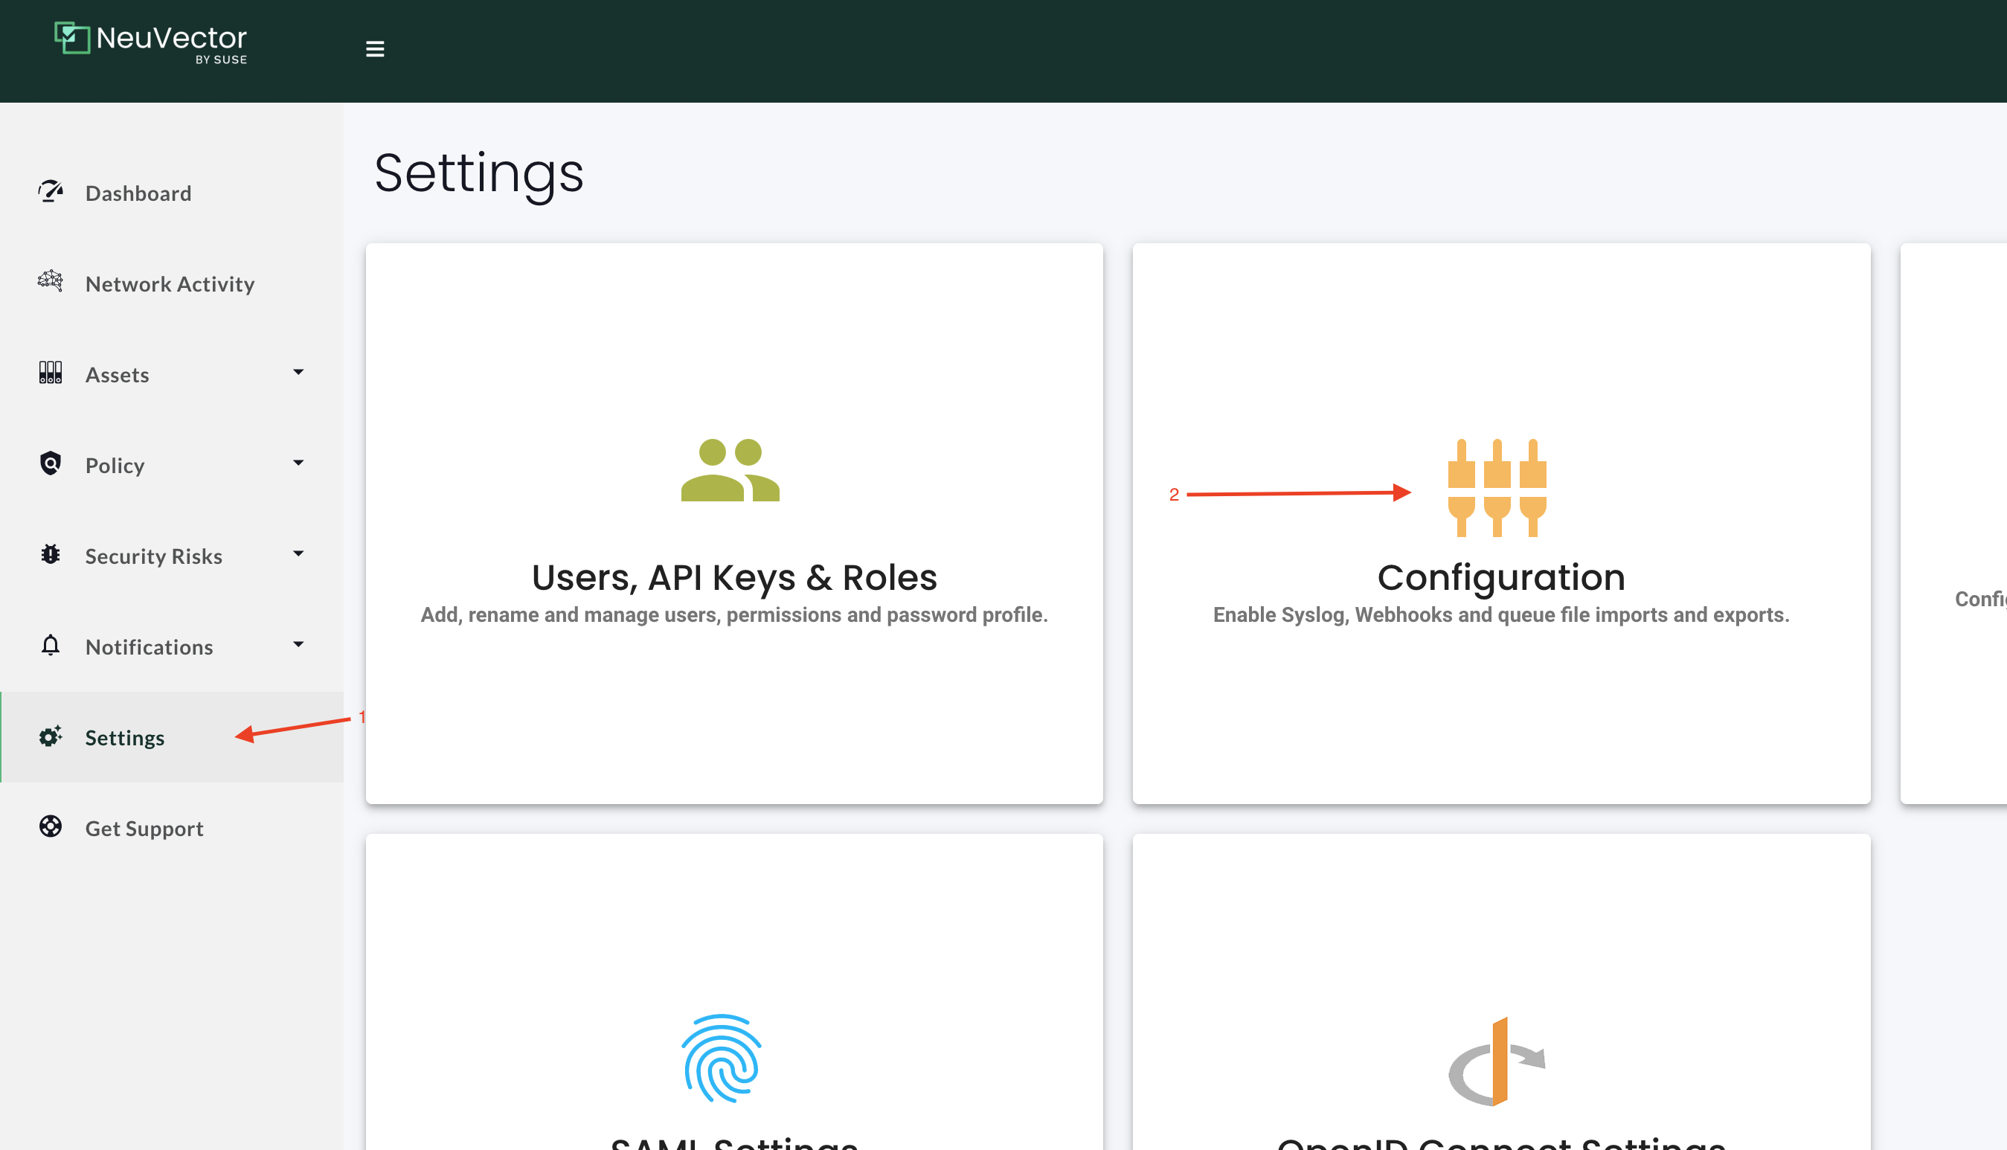
Task: Click the Settings page heading
Action: pos(478,174)
